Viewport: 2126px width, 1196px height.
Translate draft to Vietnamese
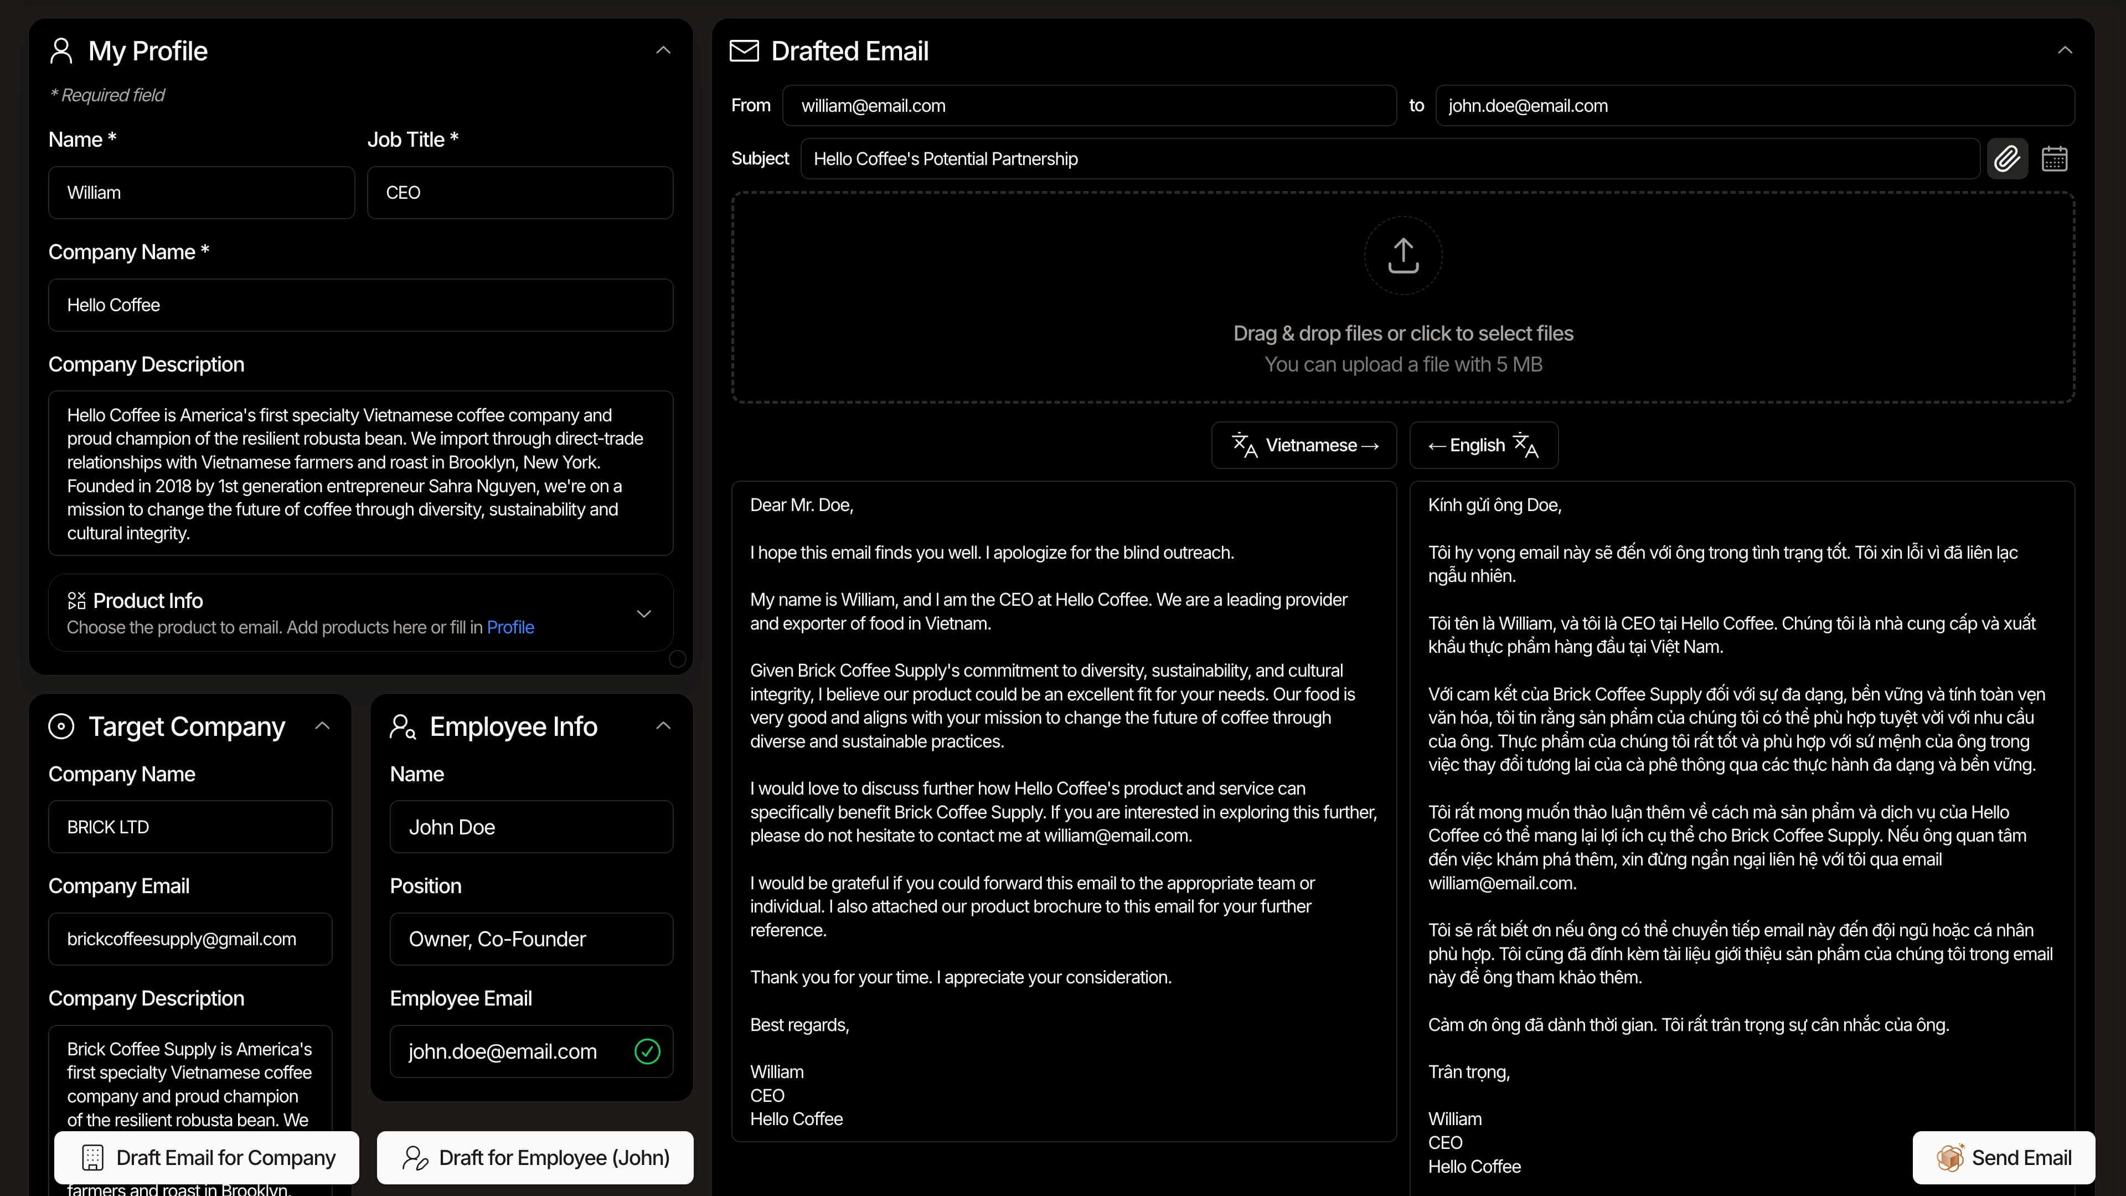click(1304, 445)
